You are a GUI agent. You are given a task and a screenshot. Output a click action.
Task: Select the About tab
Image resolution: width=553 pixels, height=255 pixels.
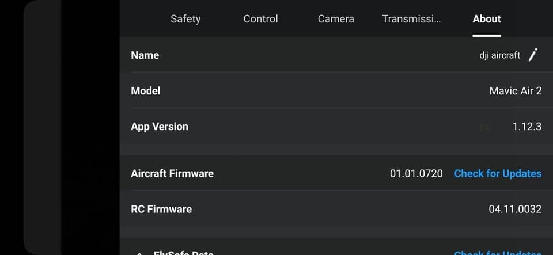tap(487, 18)
